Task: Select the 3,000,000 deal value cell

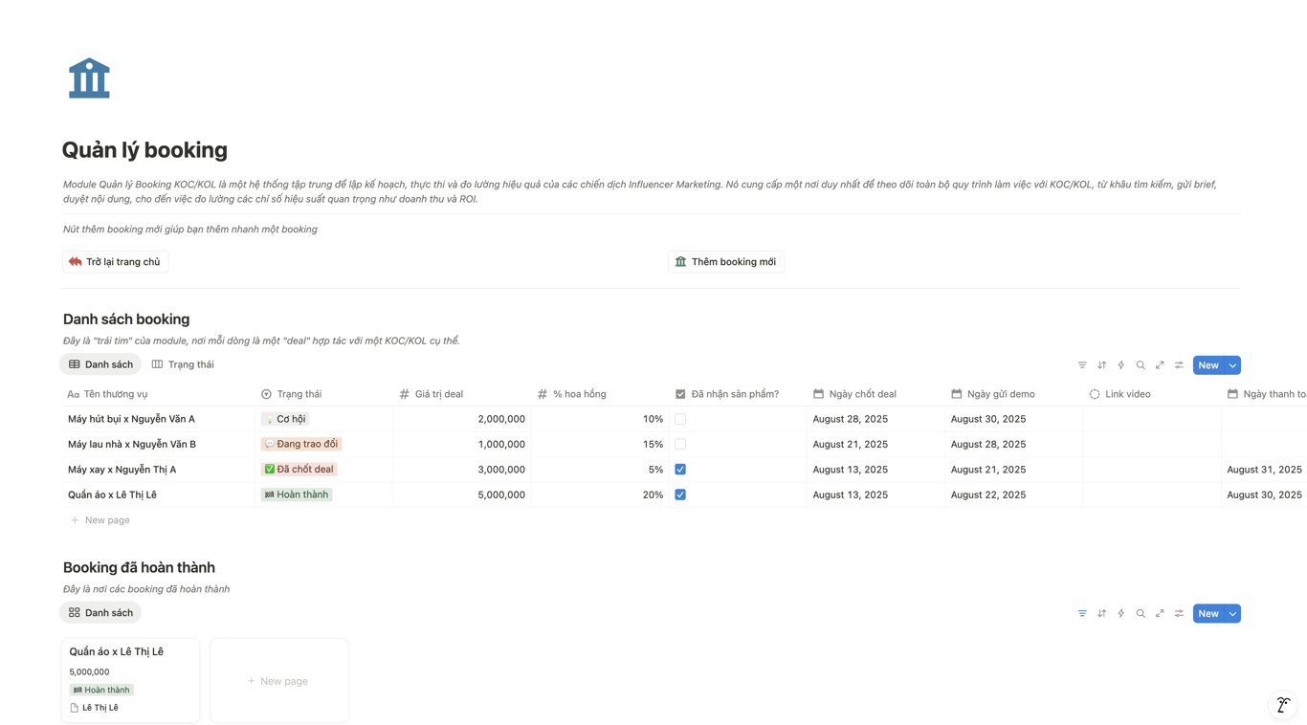Action: pos(461,470)
